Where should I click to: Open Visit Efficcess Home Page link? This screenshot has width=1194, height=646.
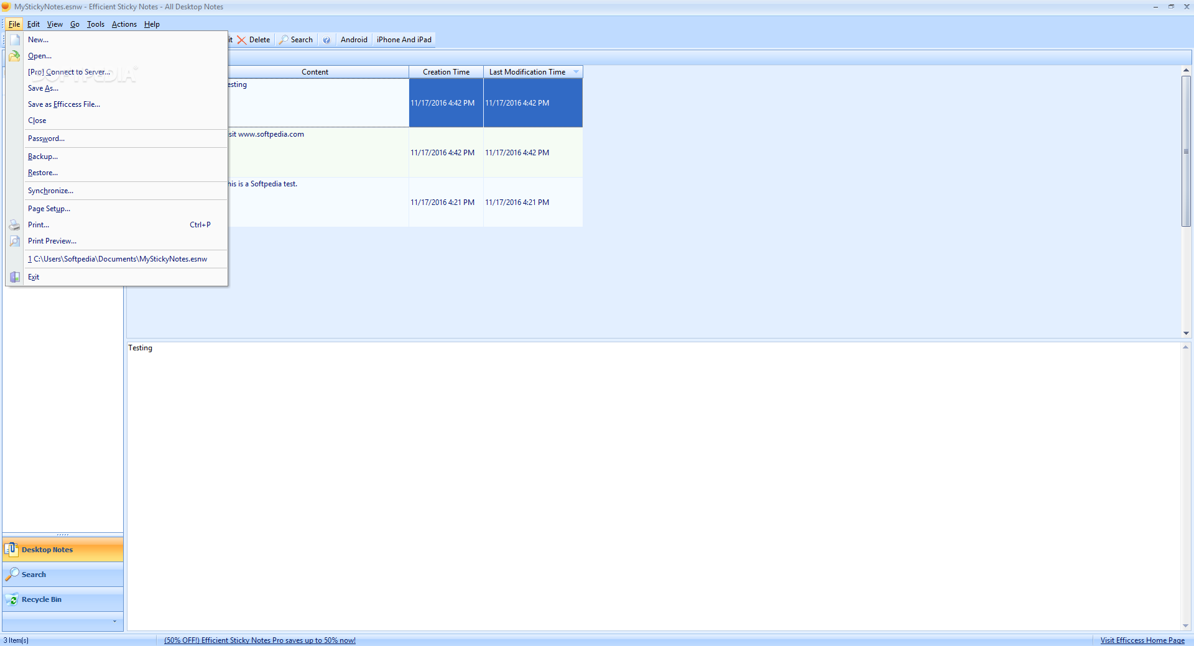(1142, 640)
